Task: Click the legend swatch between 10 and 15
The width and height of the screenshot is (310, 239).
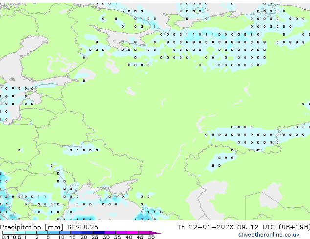Action: [65, 233]
